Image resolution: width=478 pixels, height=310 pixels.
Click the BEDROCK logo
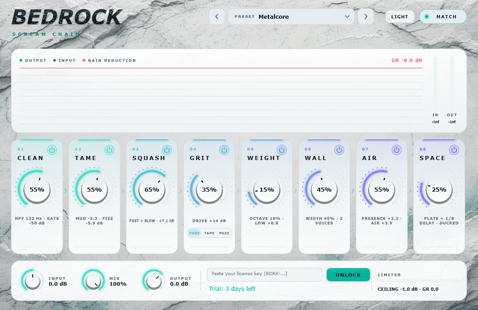click(x=67, y=17)
